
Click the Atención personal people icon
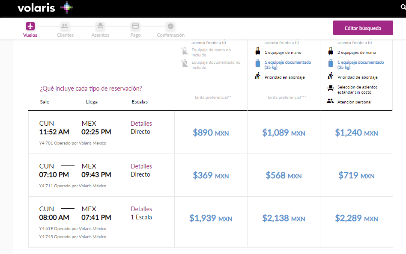(x=330, y=102)
